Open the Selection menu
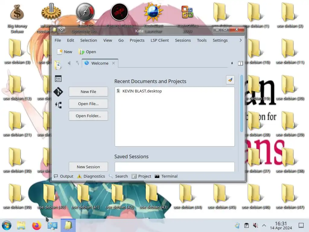This screenshot has width=309, height=232. tap(88, 40)
